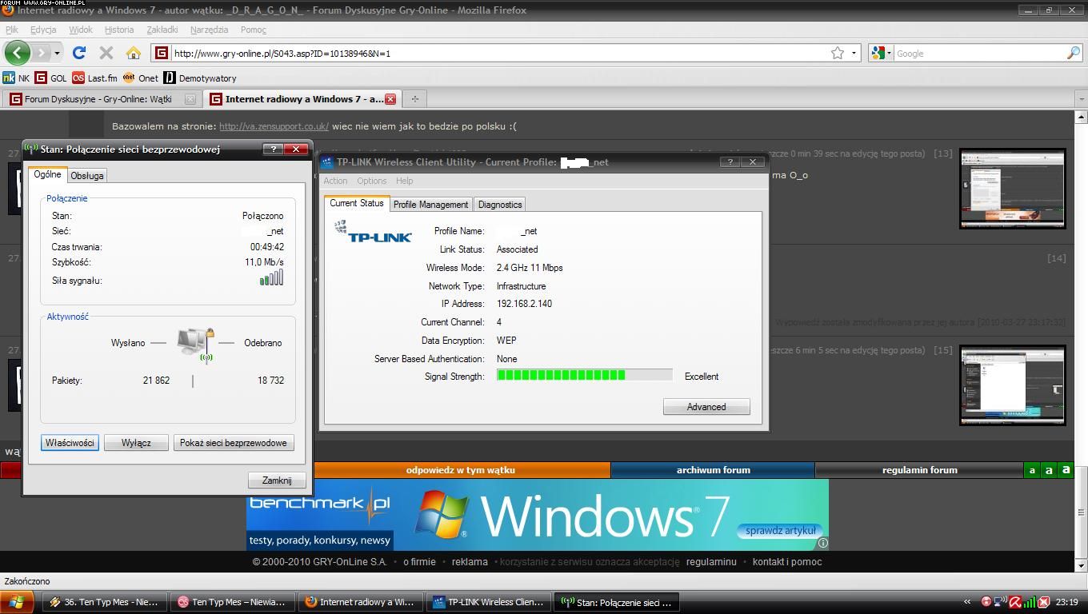Click the Właściwości button

[x=70, y=443]
